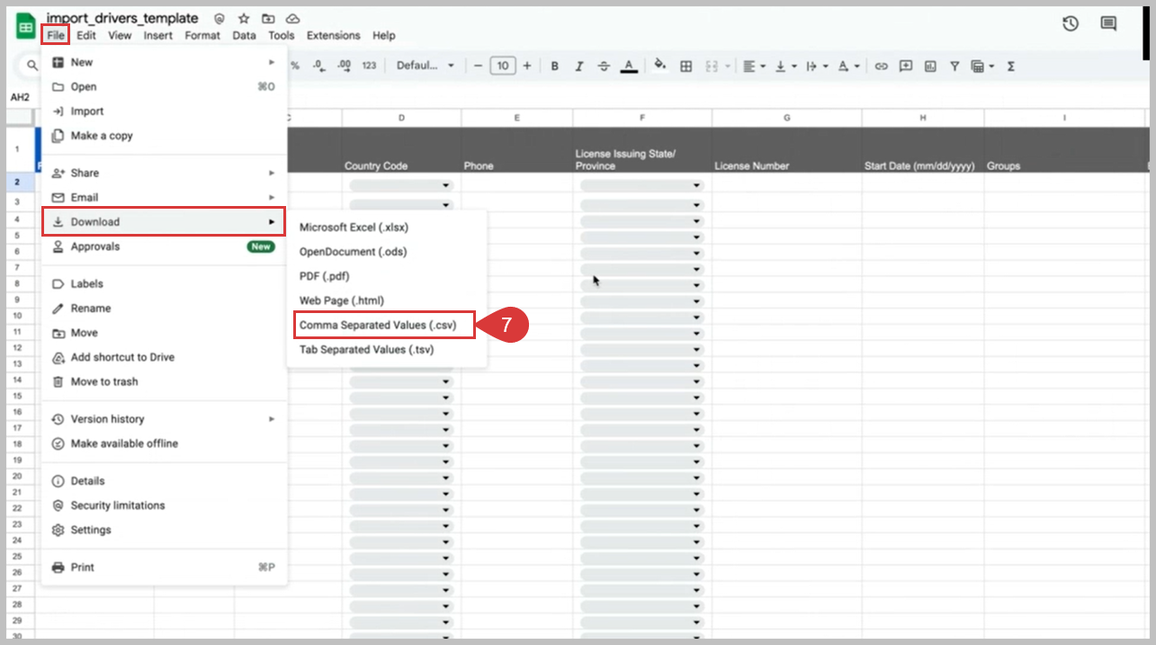
Task: Apply Strikethrough formatting
Action: pos(604,65)
